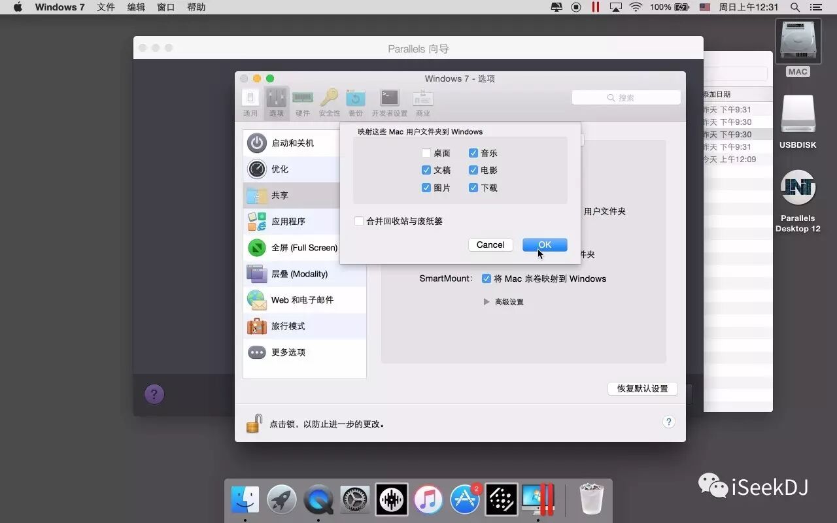Select Web 和电子邮件 in the sidebar
This screenshot has width=837, height=523.
point(305,300)
